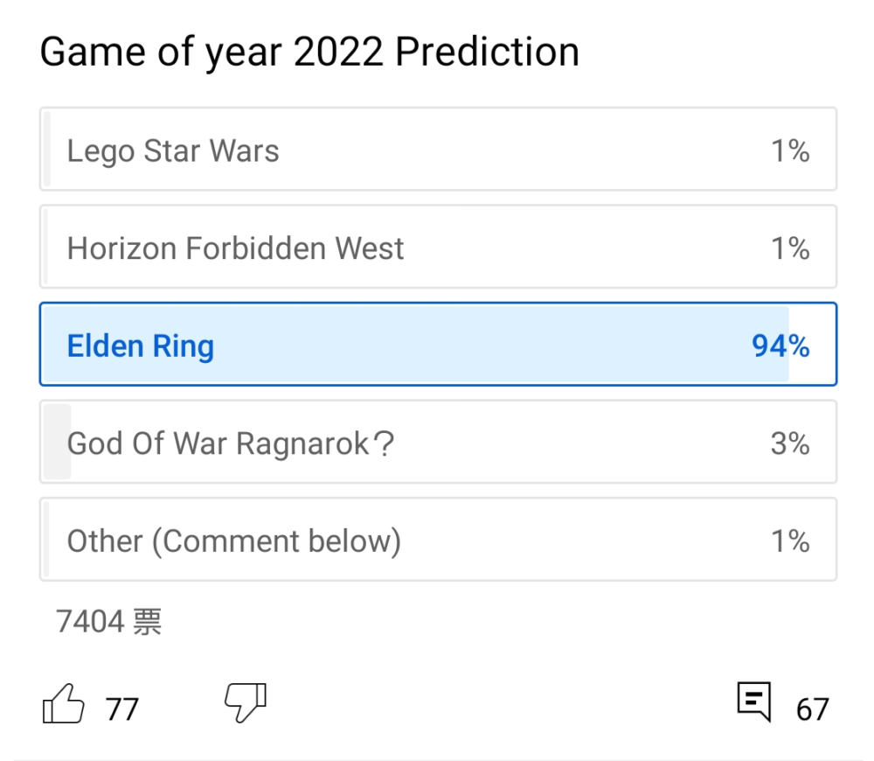Click the 77 likes count
Screen dimensions: 874x761
122,709
